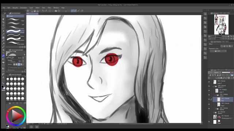
Task: Select the Move hand tool
Action: click(x=3, y=19)
